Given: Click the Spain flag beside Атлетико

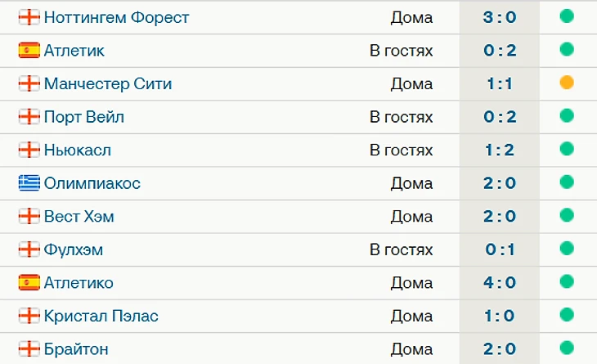Looking at the screenshot, I should [29, 282].
